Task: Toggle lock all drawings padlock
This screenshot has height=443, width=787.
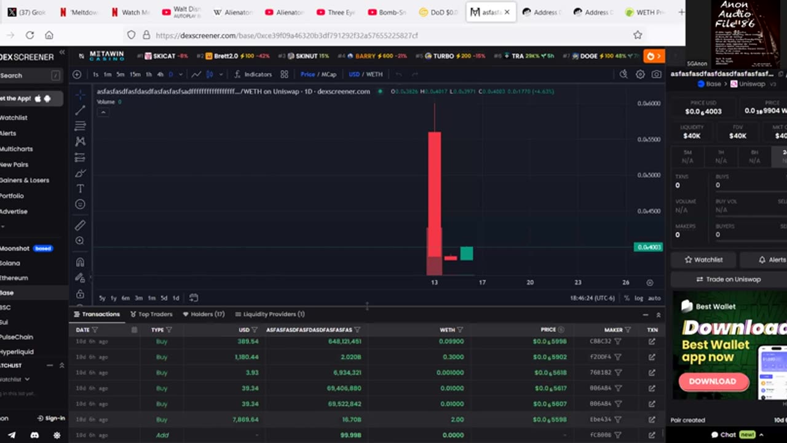Action: point(80,294)
